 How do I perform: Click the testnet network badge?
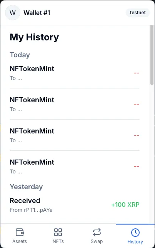coord(138,13)
